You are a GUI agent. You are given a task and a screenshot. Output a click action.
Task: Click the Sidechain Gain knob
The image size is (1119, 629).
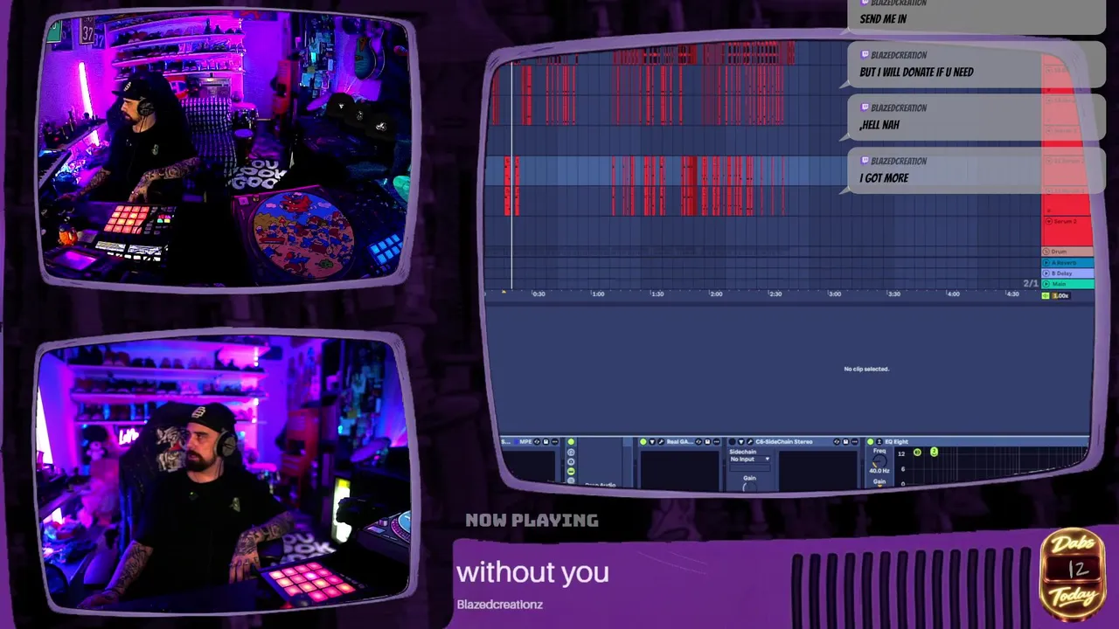(749, 487)
